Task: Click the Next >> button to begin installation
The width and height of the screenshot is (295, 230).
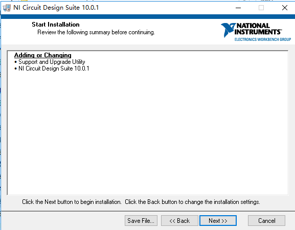Action: tap(218, 221)
